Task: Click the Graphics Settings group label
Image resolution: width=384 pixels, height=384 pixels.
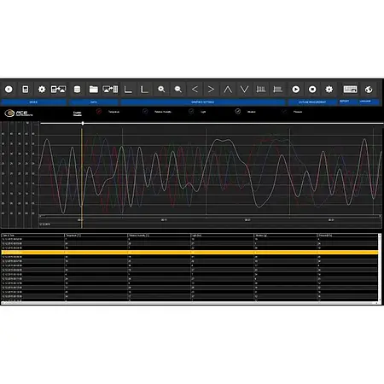Action: 203,102
